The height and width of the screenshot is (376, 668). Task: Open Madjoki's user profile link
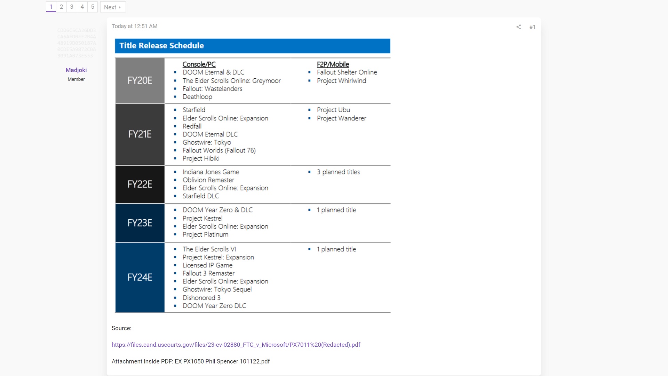tap(76, 70)
